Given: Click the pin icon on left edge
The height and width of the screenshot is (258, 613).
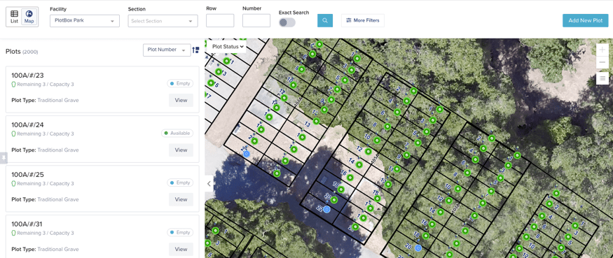Looking at the screenshot, I should coord(4,158).
